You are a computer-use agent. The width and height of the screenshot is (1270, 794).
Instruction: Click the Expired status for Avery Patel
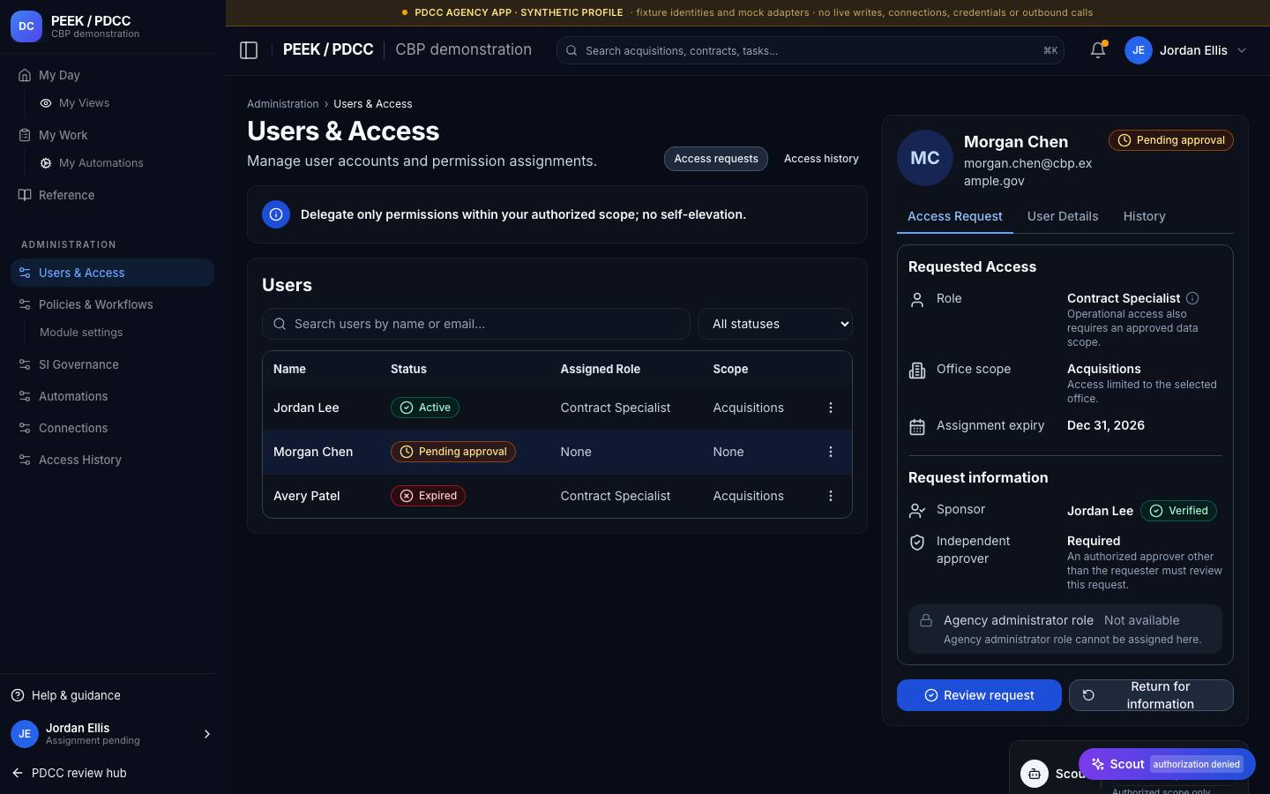point(428,496)
